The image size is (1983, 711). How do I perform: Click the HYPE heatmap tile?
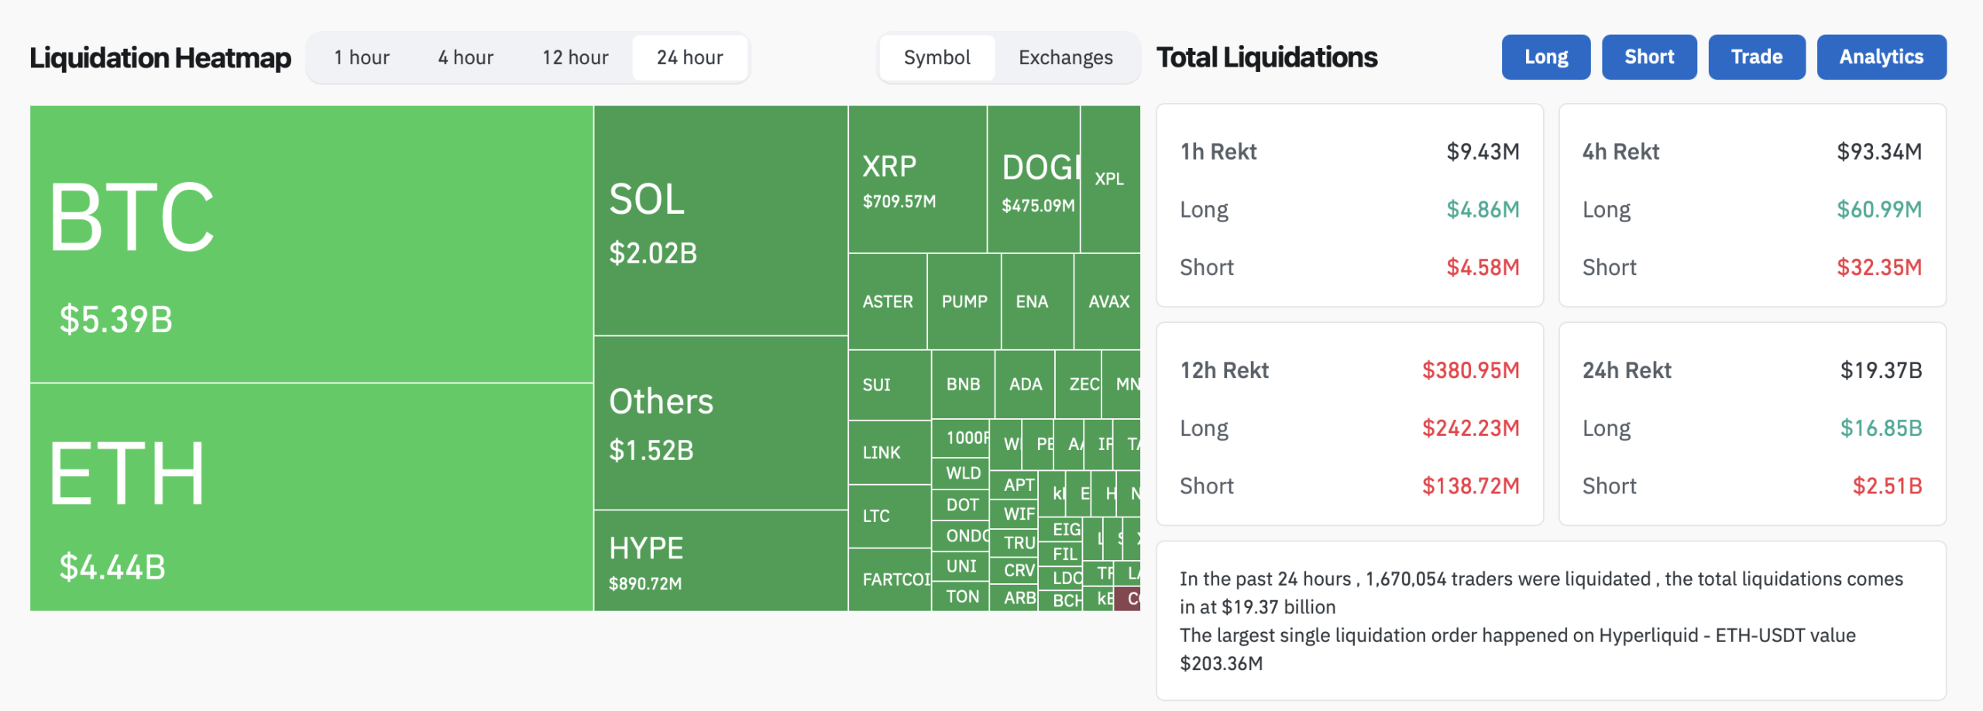click(720, 561)
